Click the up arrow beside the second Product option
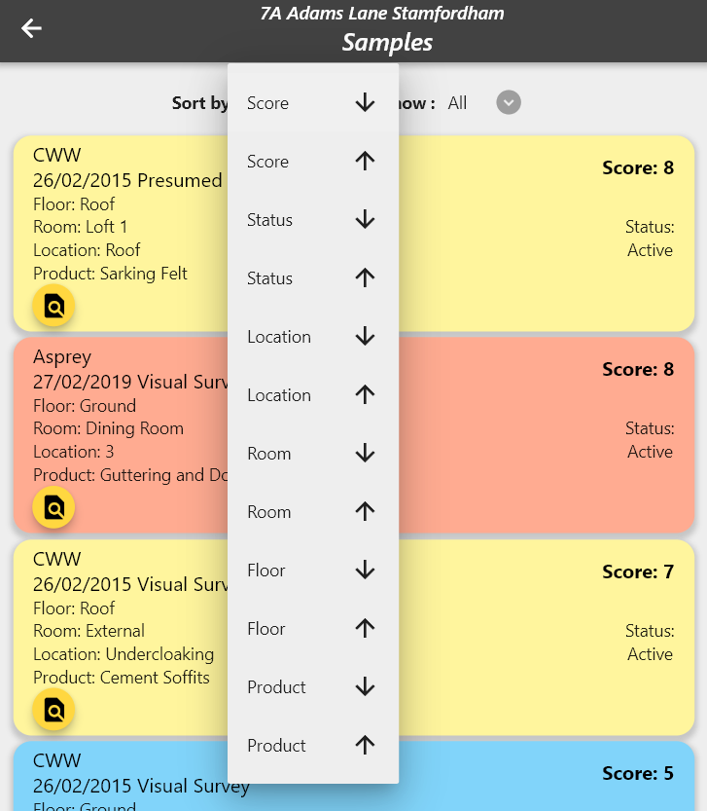 365,746
